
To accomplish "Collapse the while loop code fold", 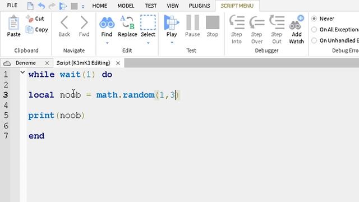I will click(x=22, y=72).
